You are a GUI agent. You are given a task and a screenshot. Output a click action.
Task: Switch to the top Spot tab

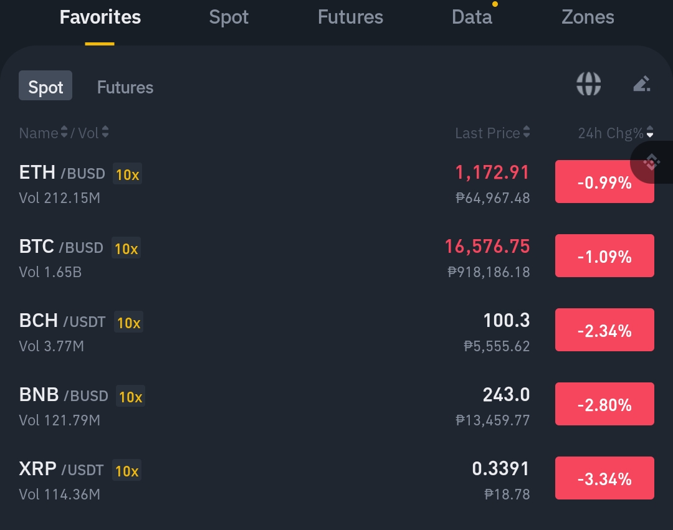(x=229, y=17)
